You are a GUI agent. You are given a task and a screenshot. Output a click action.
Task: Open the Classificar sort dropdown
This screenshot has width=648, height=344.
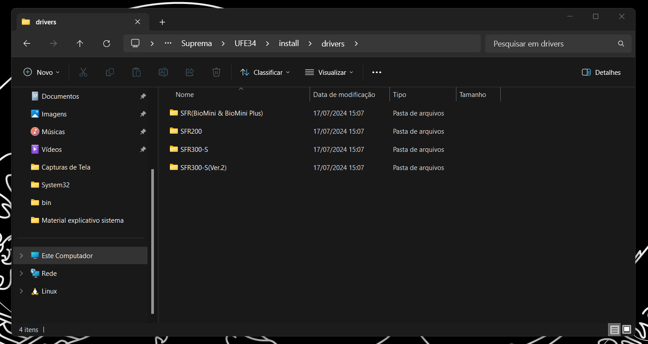pos(265,72)
